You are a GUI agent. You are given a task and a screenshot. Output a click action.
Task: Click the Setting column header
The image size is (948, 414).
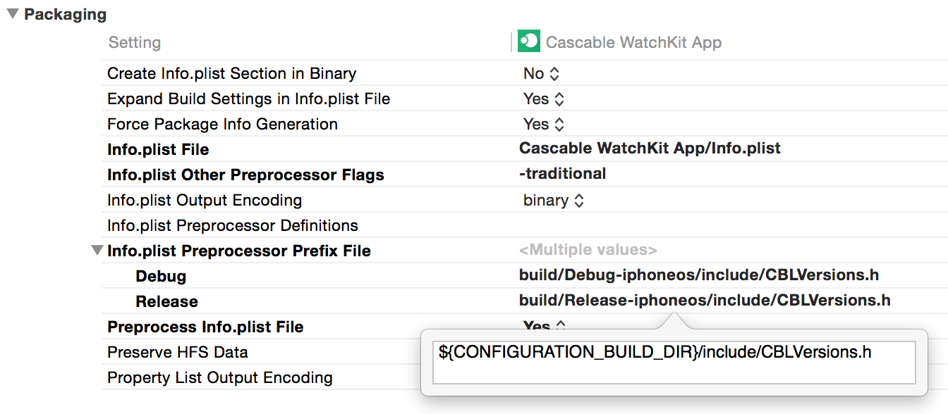(x=135, y=42)
